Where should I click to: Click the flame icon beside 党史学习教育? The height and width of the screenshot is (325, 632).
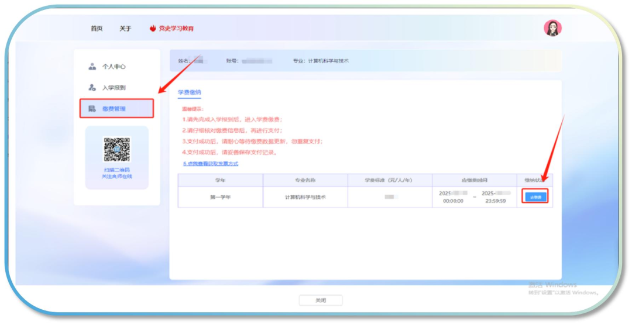pos(153,28)
